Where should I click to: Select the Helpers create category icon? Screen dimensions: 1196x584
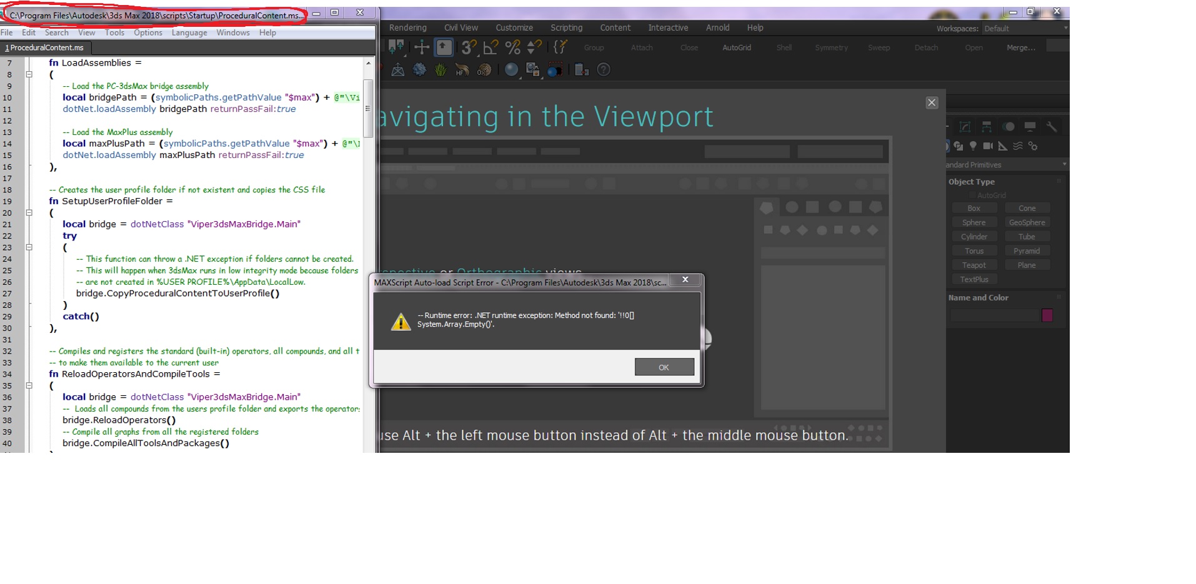1003,146
